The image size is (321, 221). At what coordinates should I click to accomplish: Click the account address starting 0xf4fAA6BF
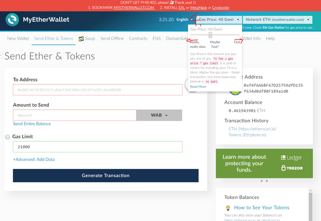pos(273,88)
